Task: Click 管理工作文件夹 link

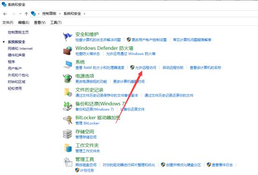Action: pos(88,151)
